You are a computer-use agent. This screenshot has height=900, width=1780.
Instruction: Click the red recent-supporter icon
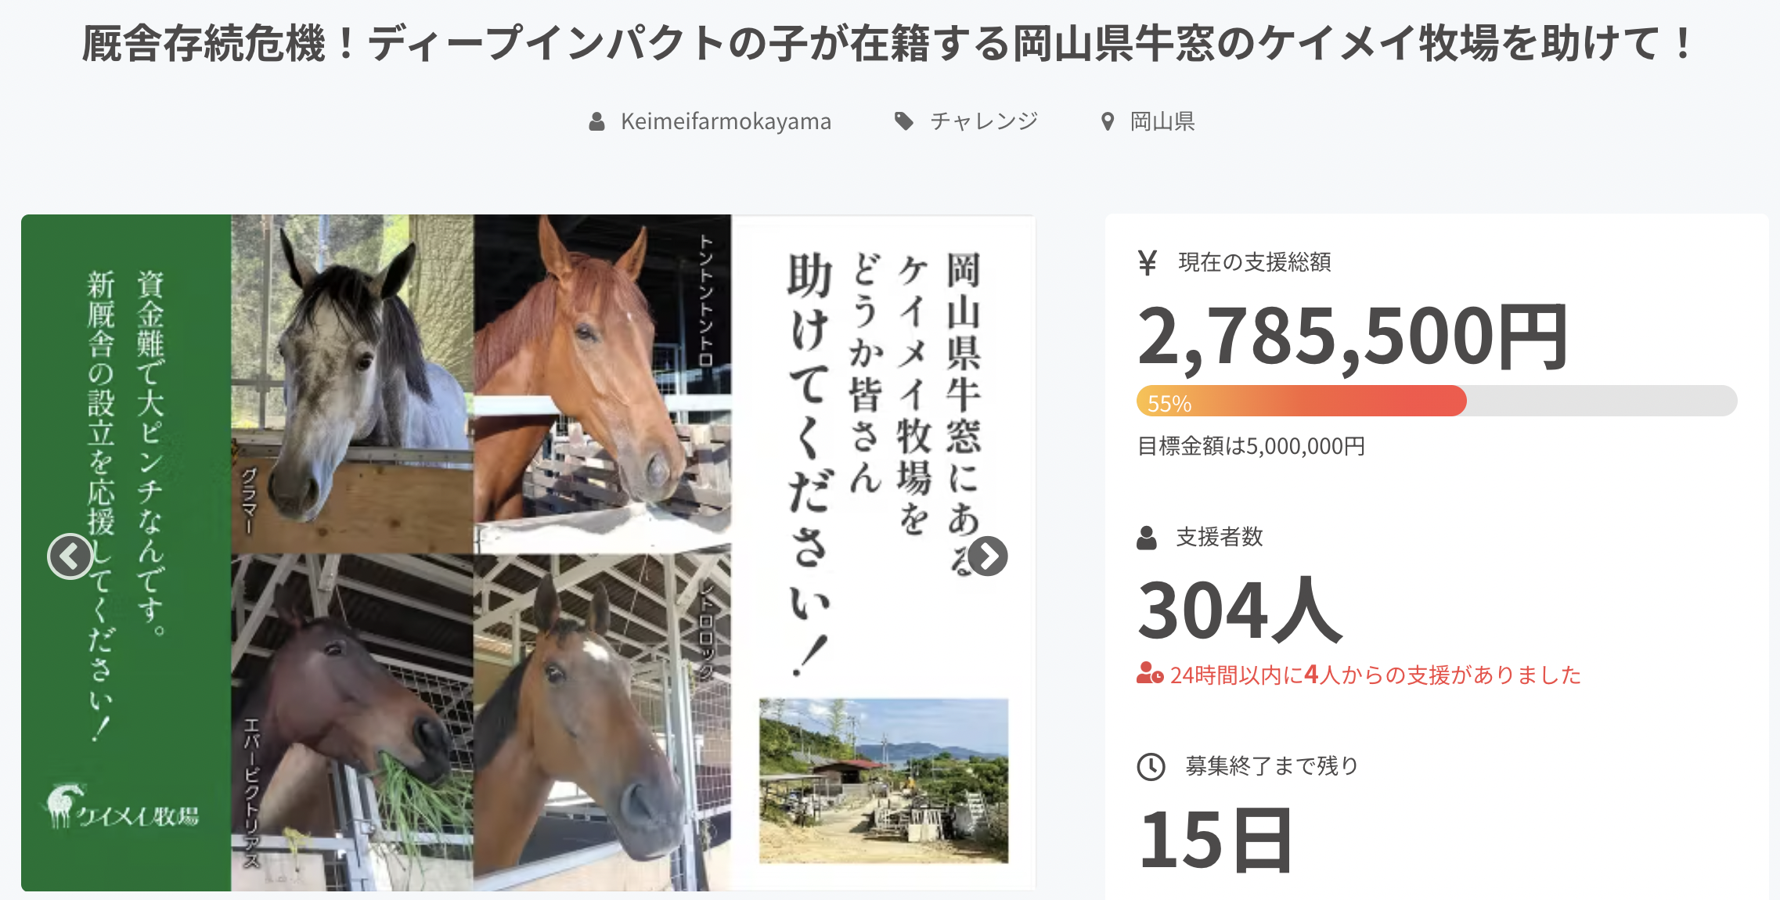(1150, 674)
